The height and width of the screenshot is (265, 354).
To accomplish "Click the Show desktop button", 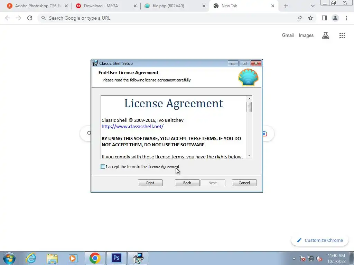I will click(352, 258).
